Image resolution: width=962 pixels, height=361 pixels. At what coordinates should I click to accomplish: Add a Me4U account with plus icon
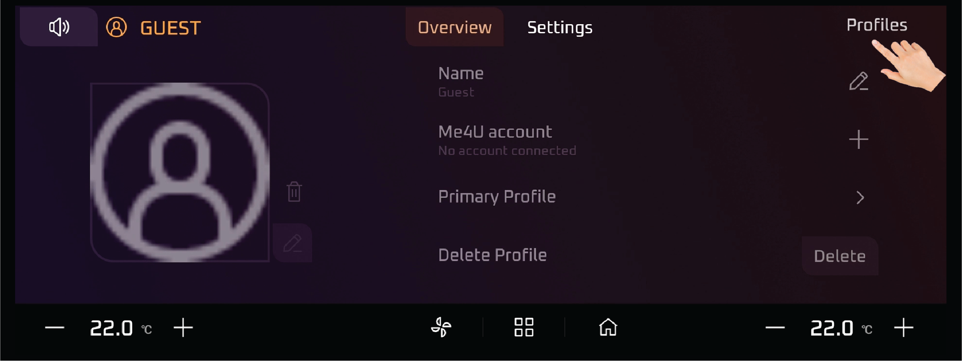tap(858, 139)
